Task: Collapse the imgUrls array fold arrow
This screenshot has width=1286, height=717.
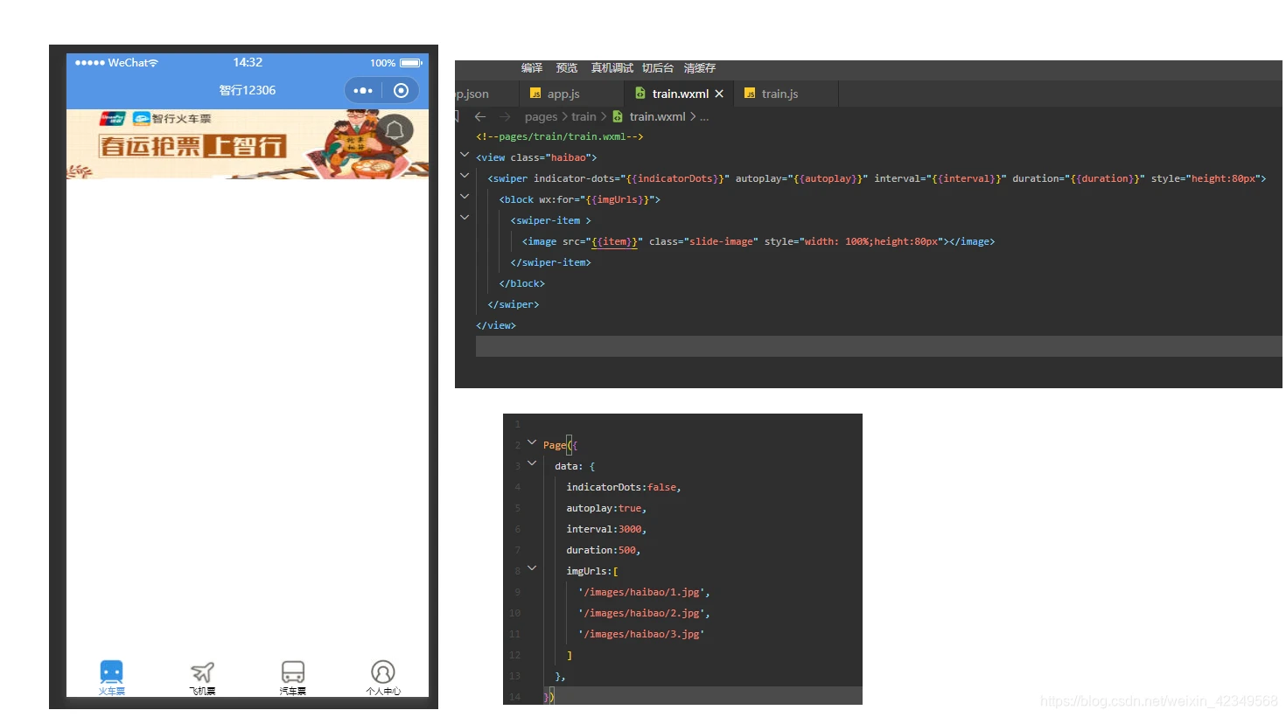Action: point(532,568)
